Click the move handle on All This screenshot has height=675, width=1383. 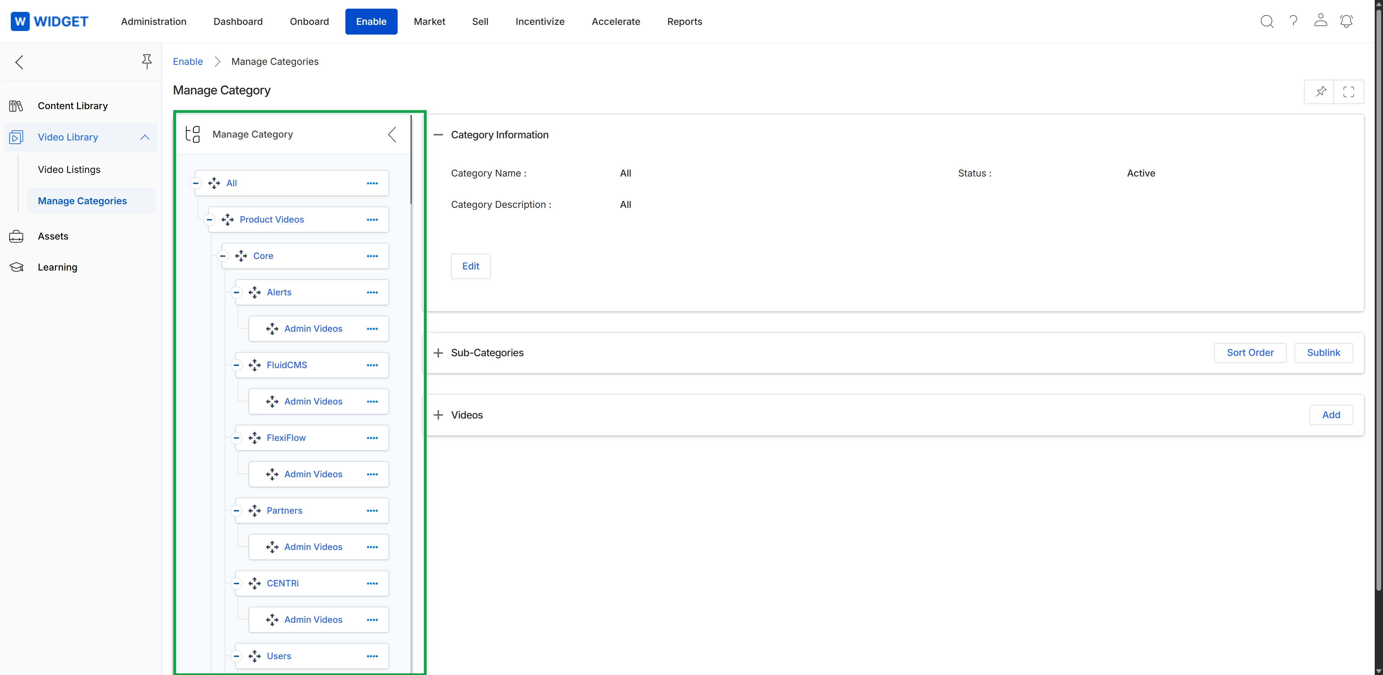tap(214, 183)
